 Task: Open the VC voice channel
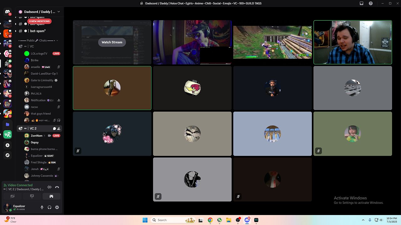click(40, 46)
